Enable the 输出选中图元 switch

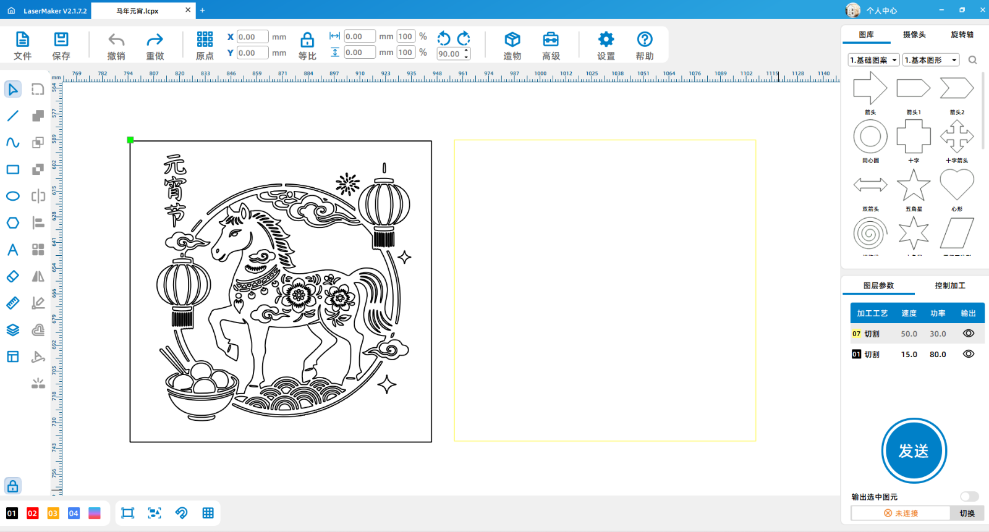click(969, 497)
